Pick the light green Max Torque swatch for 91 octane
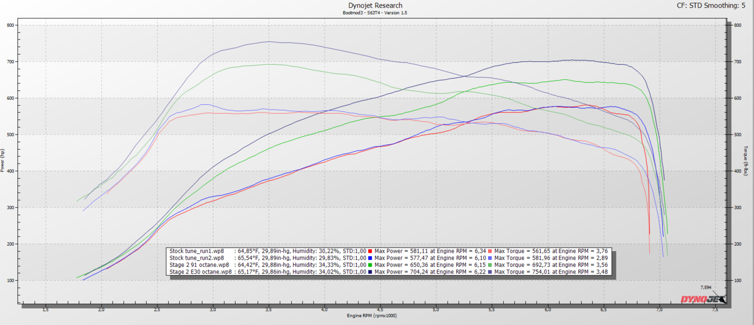The width and height of the screenshot is (754, 325). point(490,264)
